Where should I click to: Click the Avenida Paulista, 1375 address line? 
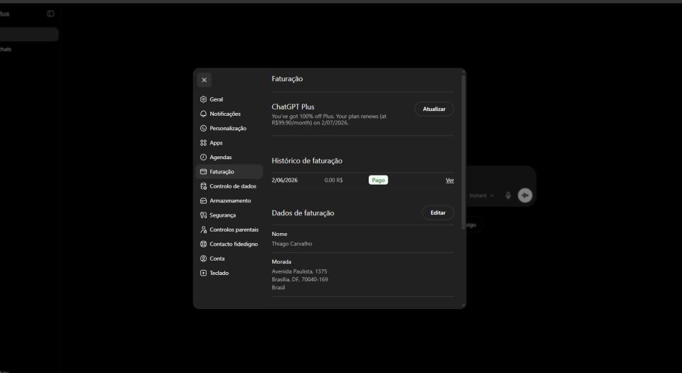tap(299, 271)
